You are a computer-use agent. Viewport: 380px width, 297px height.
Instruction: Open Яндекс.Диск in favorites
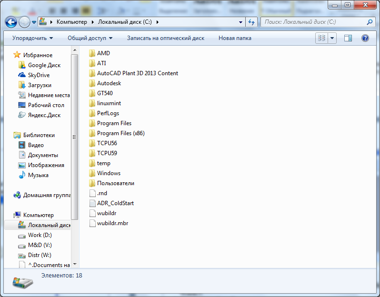[x=40, y=115]
